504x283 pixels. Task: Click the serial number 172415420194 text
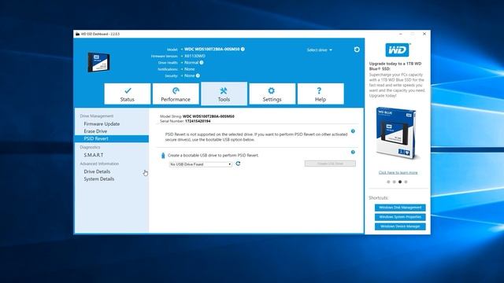pyautogui.click(x=198, y=121)
